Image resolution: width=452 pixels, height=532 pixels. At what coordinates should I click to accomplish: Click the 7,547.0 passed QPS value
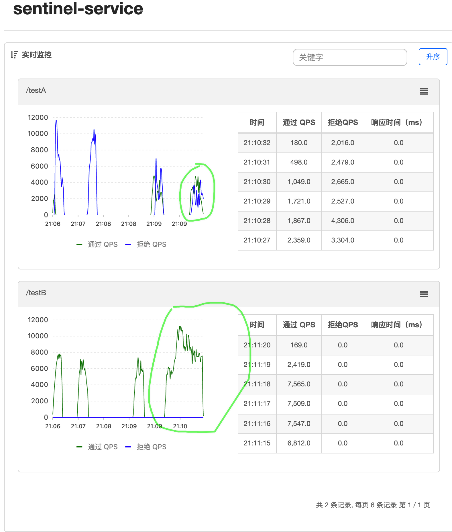click(299, 424)
